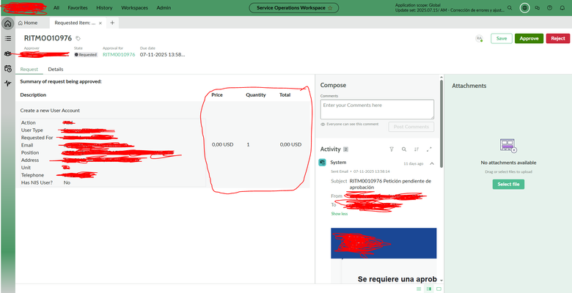Click the Due date value 07-11-2025

163,54
